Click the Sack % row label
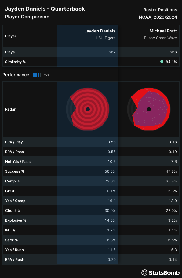 (12, 240)
